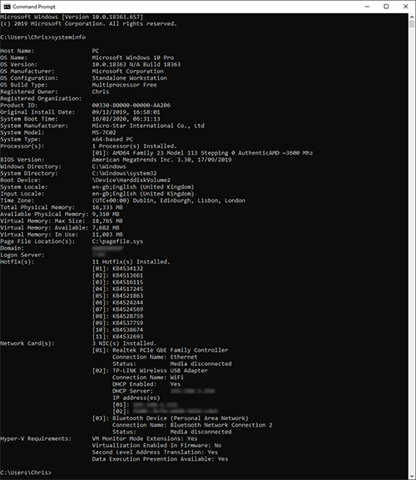
Task: Click the Command Prompt title text
Action: tap(34, 7)
